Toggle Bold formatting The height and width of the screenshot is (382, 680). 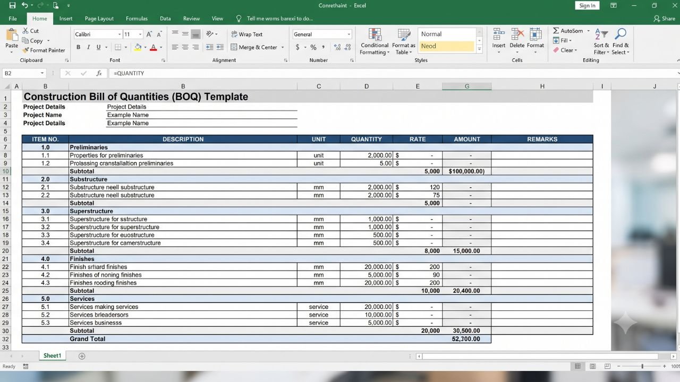coord(78,47)
